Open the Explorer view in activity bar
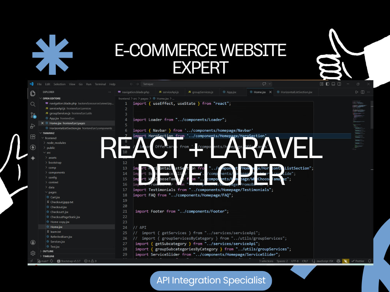This screenshot has height=292, width=390. pyautogui.click(x=33, y=93)
